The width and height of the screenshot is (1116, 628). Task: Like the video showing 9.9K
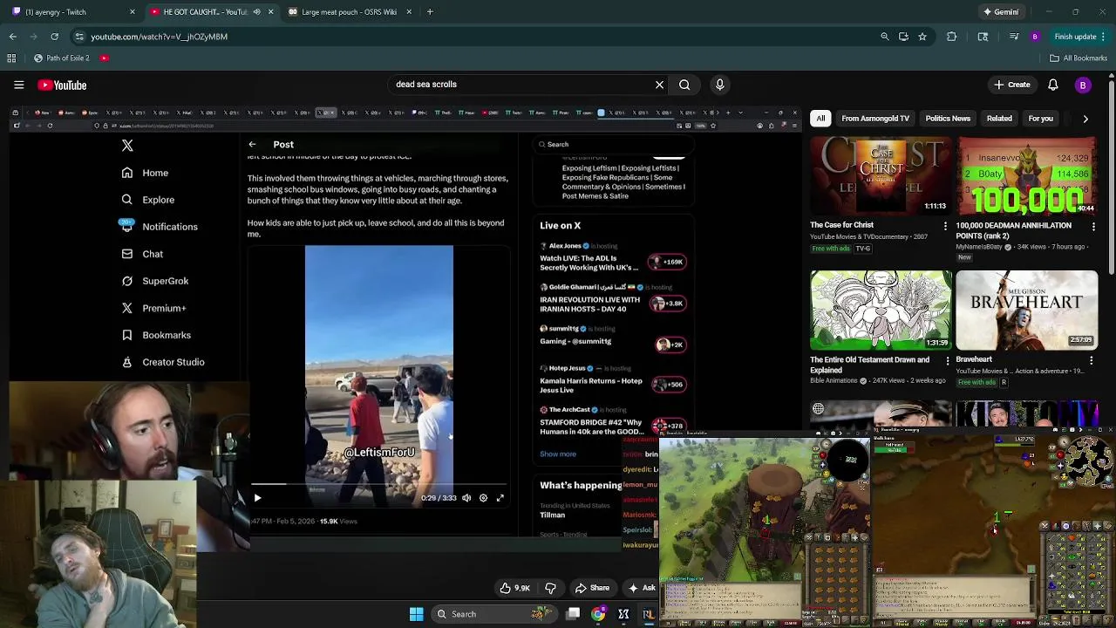pos(514,588)
